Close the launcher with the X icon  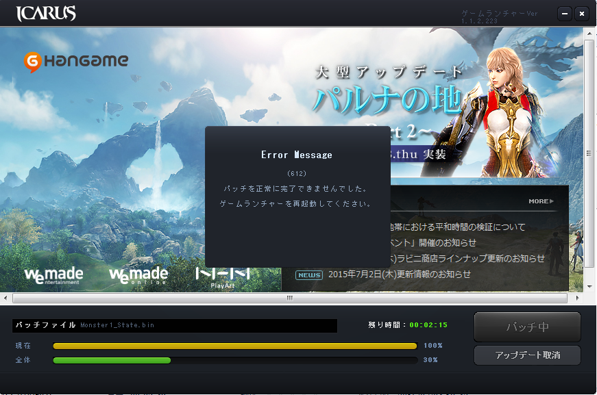(x=582, y=14)
